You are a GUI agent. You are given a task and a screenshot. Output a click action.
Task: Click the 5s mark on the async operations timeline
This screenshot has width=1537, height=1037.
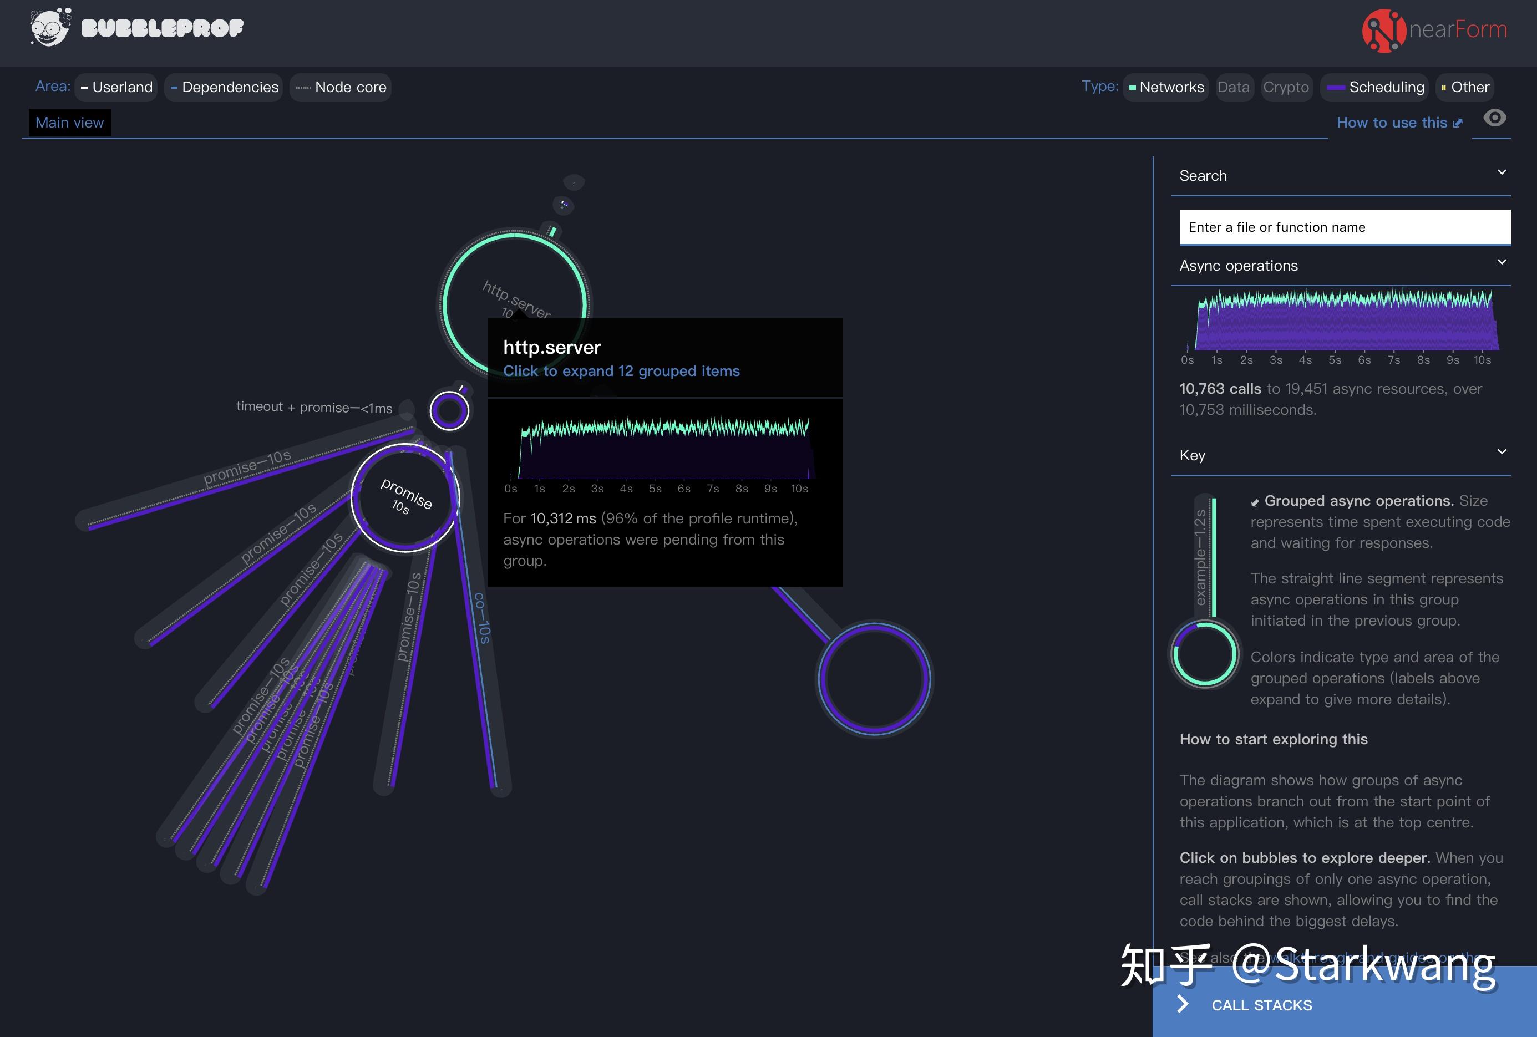coord(1335,360)
